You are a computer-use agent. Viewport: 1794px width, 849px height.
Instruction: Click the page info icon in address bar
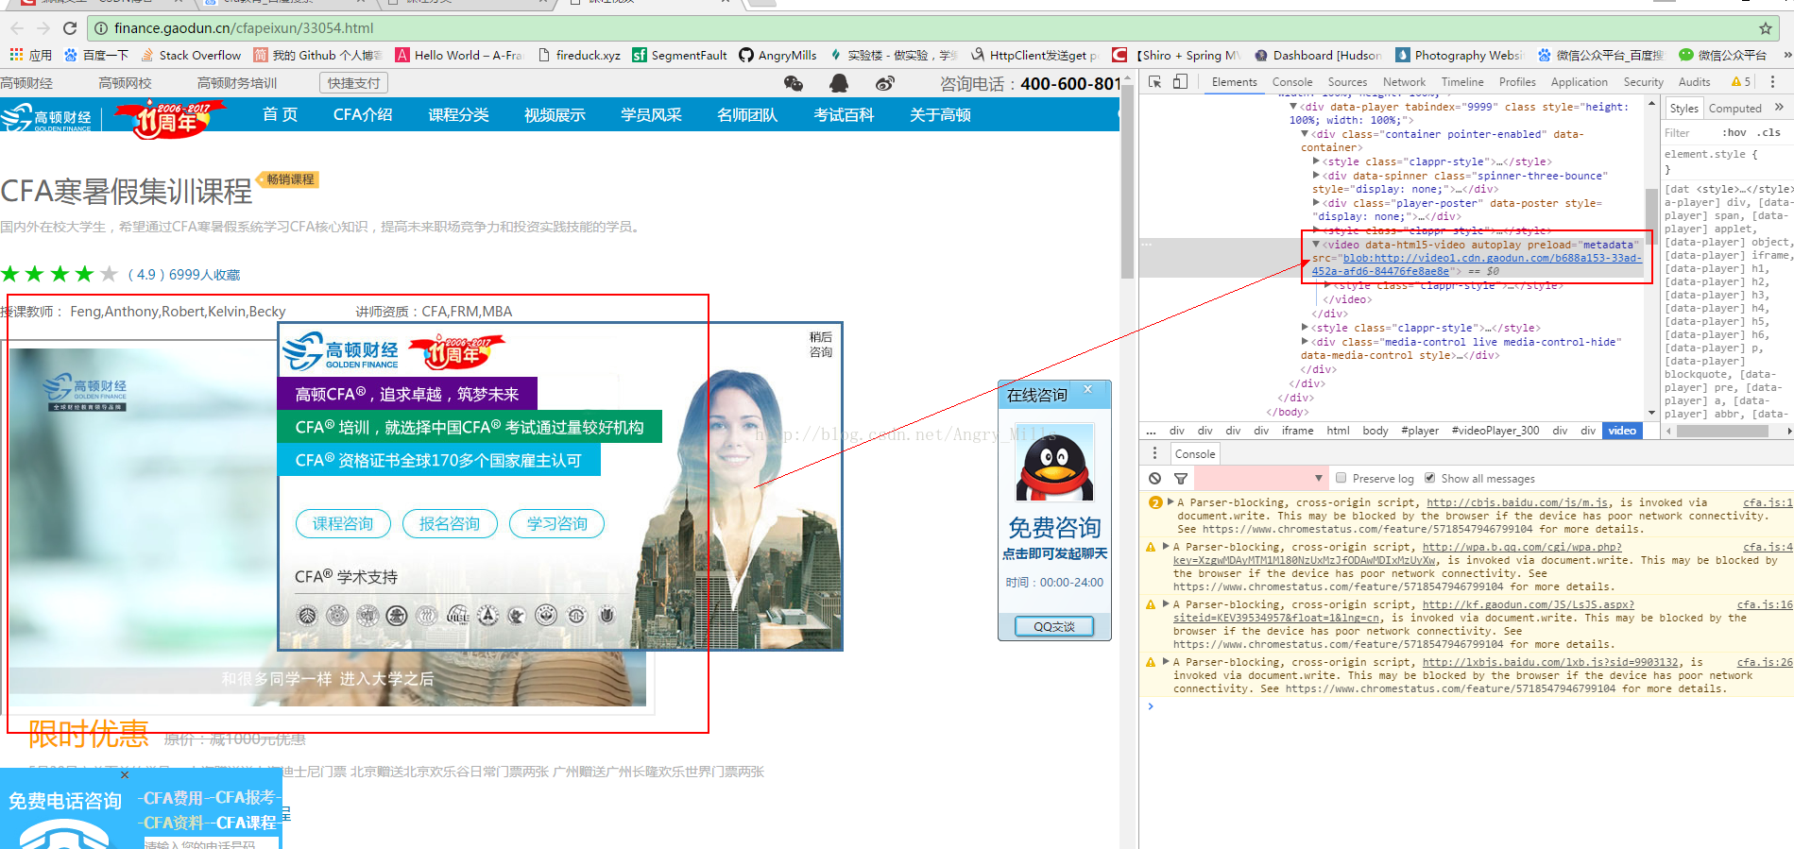click(101, 28)
